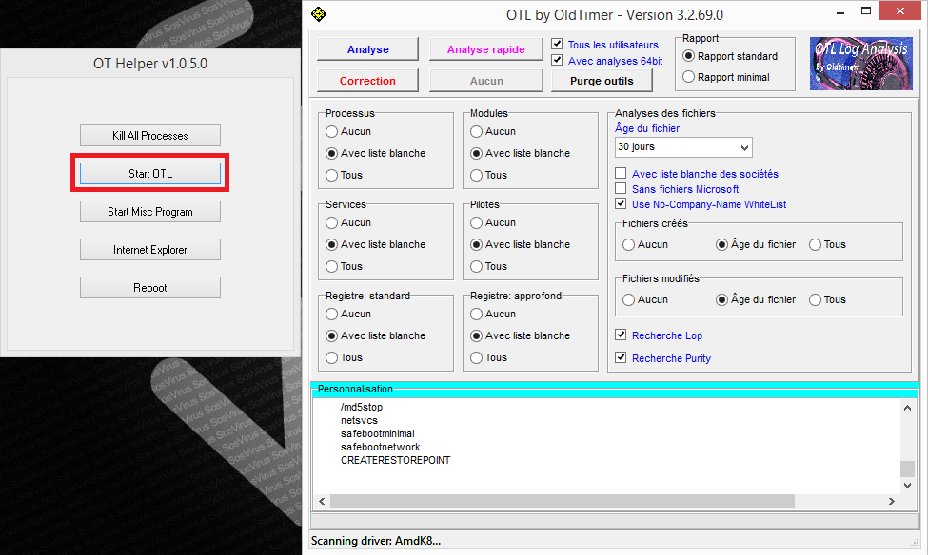Click the Analyse button
928x555 pixels.
[x=367, y=49]
